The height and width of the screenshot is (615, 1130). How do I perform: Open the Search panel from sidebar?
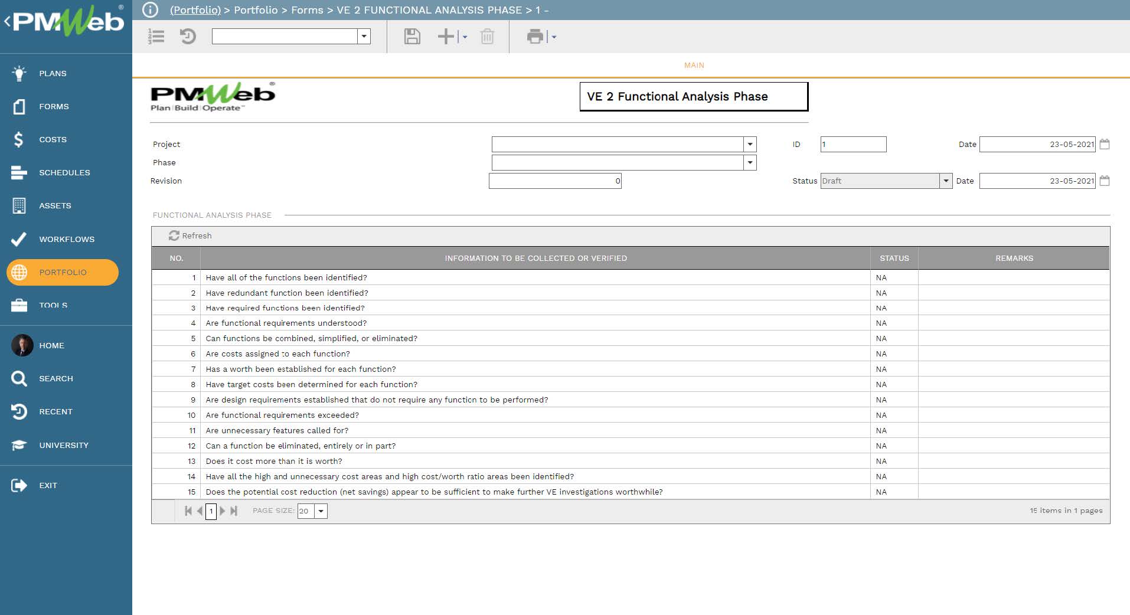coord(57,378)
